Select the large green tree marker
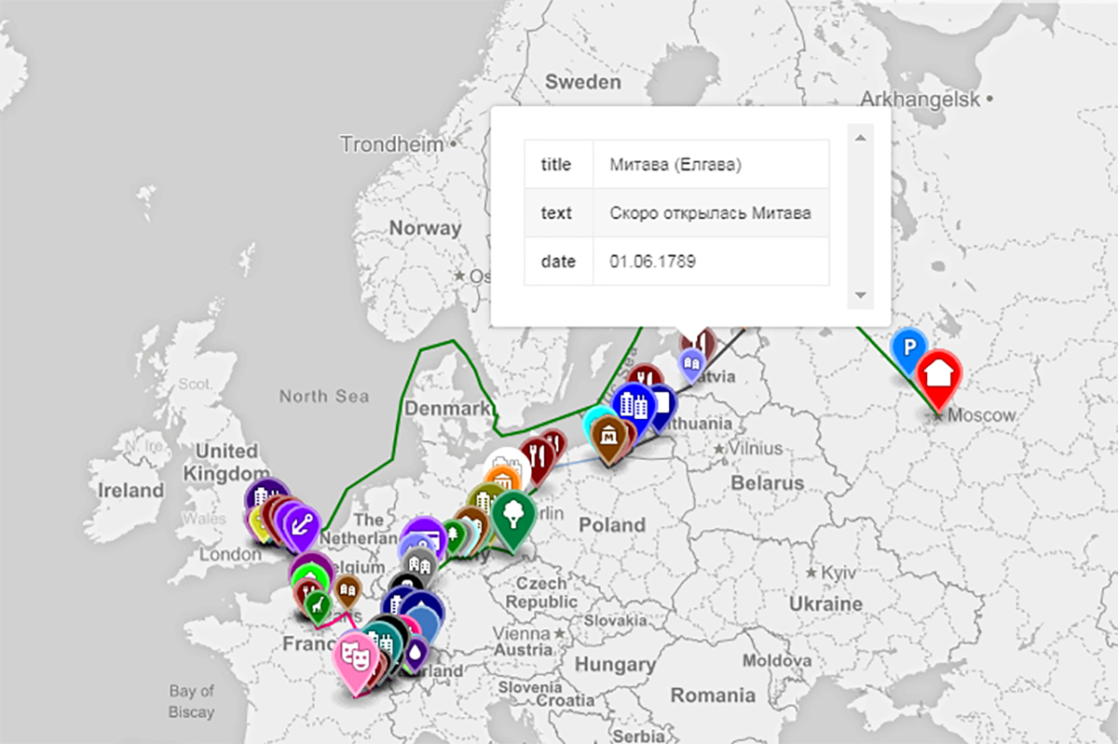 [511, 514]
